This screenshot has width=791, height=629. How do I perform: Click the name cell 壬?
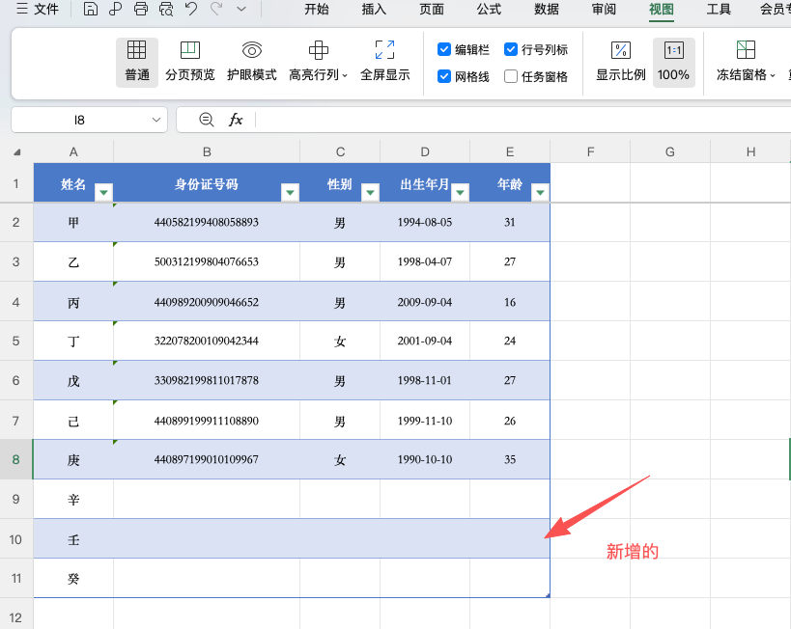coord(73,538)
